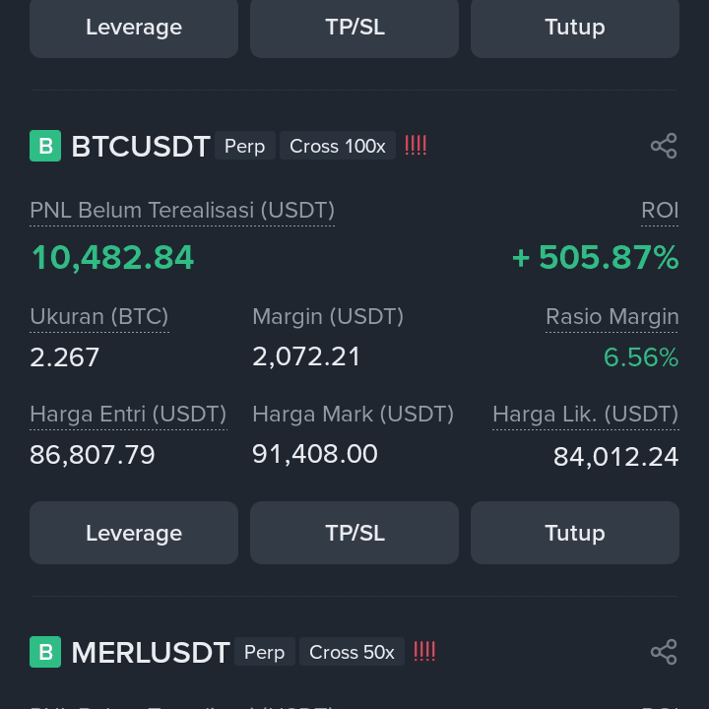Switch units via Ukuran (BTC) label
Viewport: 709px width, 709px height.
pyautogui.click(x=99, y=316)
